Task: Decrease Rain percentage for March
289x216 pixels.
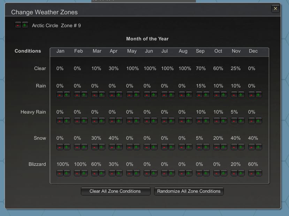Action: point(95,95)
